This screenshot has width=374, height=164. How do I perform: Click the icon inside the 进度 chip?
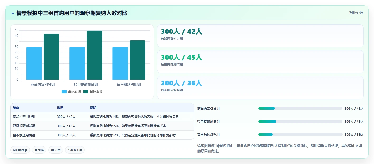[53, 150]
